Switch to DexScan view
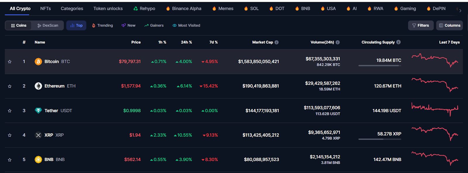 point(48,25)
